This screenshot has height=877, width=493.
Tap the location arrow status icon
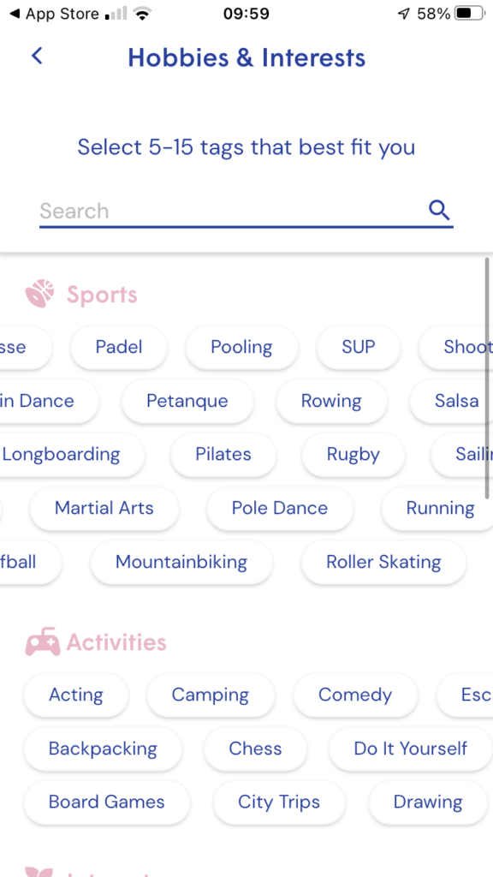(404, 14)
